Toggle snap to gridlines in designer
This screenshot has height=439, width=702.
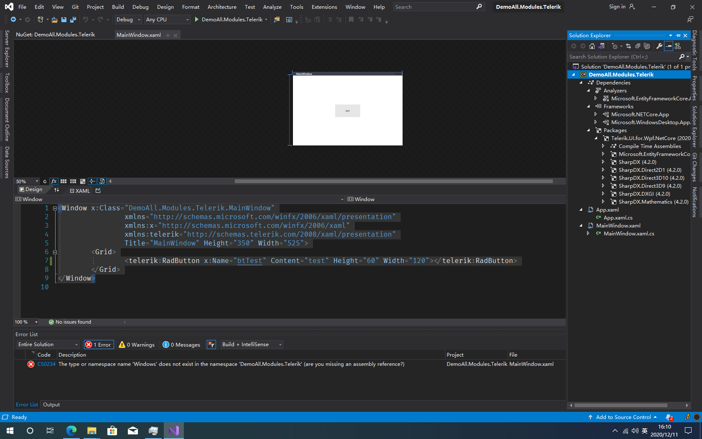coord(73,181)
